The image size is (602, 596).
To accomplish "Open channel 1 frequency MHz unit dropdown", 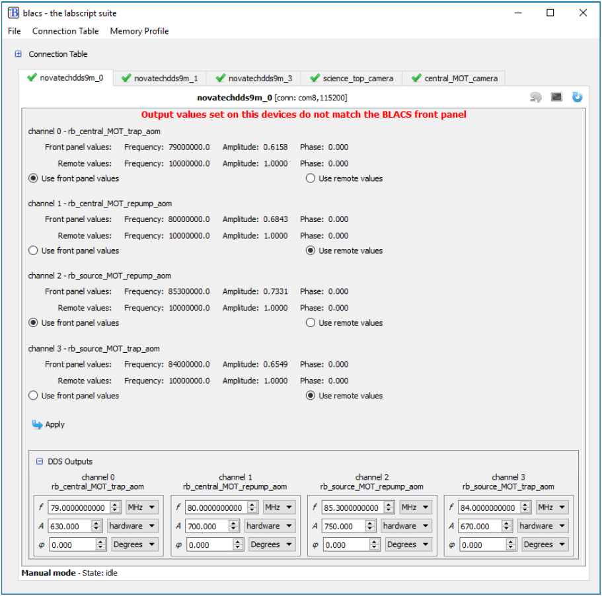I will (279, 507).
